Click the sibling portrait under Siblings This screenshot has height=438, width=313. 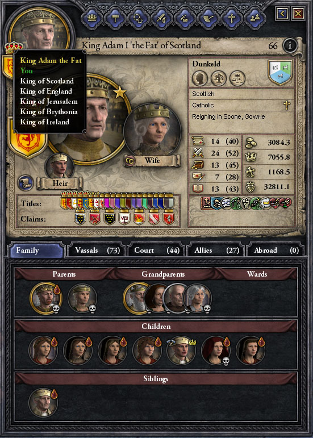[43, 403]
